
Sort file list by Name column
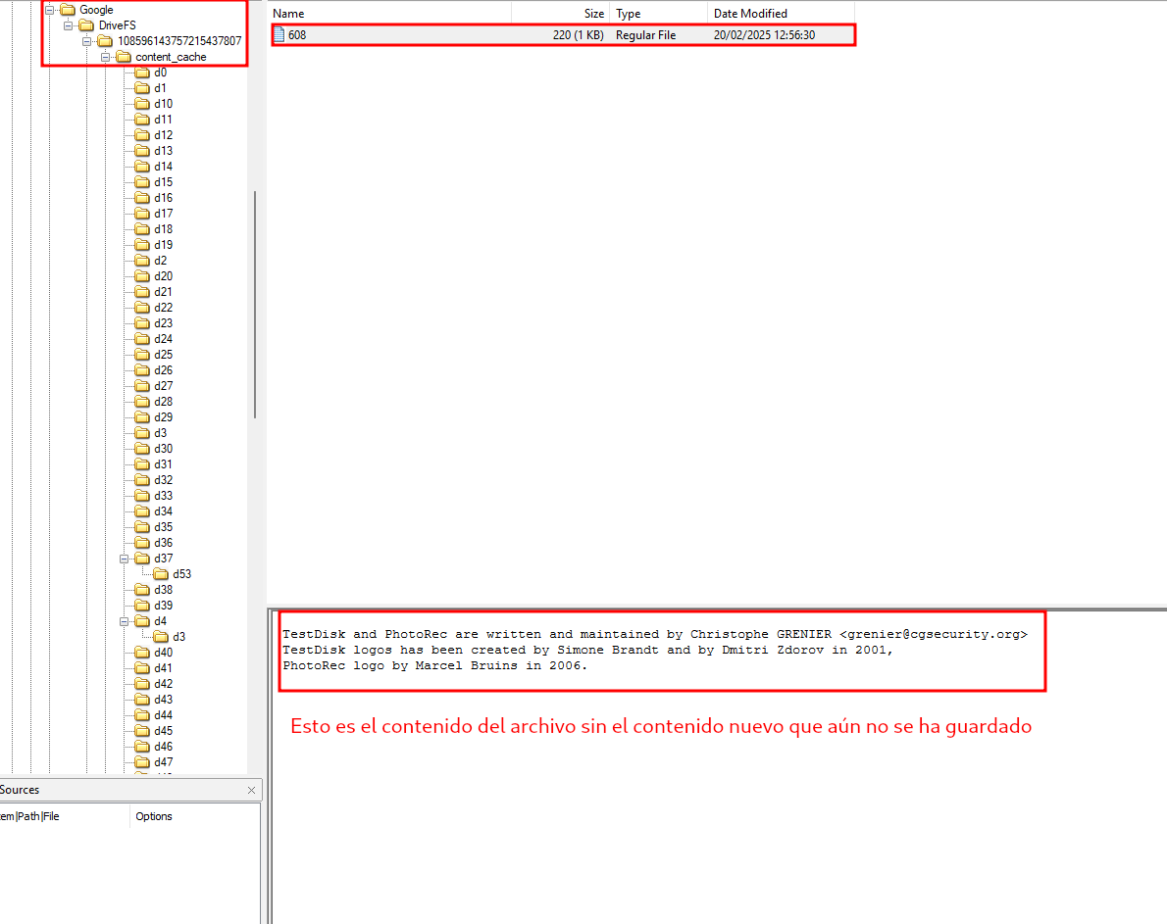[x=389, y=14]
